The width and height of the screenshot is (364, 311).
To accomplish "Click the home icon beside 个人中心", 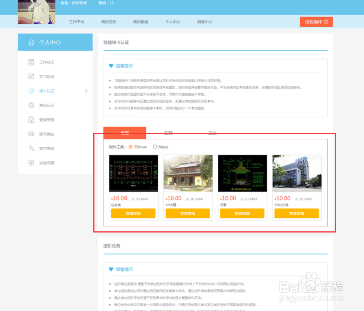I will [31, 42].
